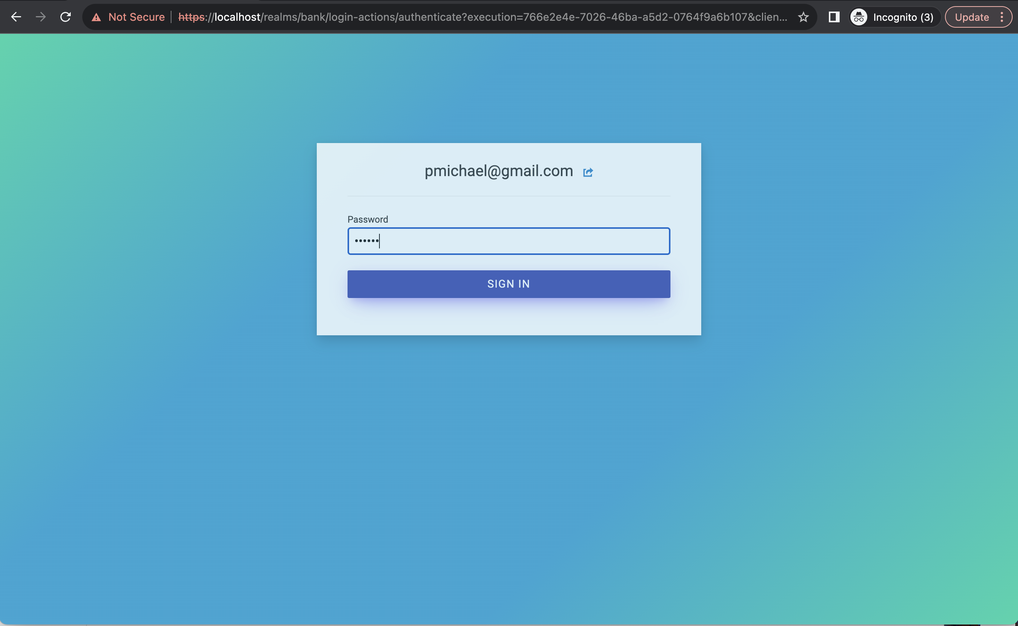Click the Update button
Viewport: 1018px width, 626px height.
(x=971, y=17)
